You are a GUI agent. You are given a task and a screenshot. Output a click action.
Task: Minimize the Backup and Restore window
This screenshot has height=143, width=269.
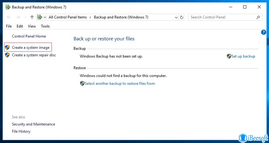[230, 7]
